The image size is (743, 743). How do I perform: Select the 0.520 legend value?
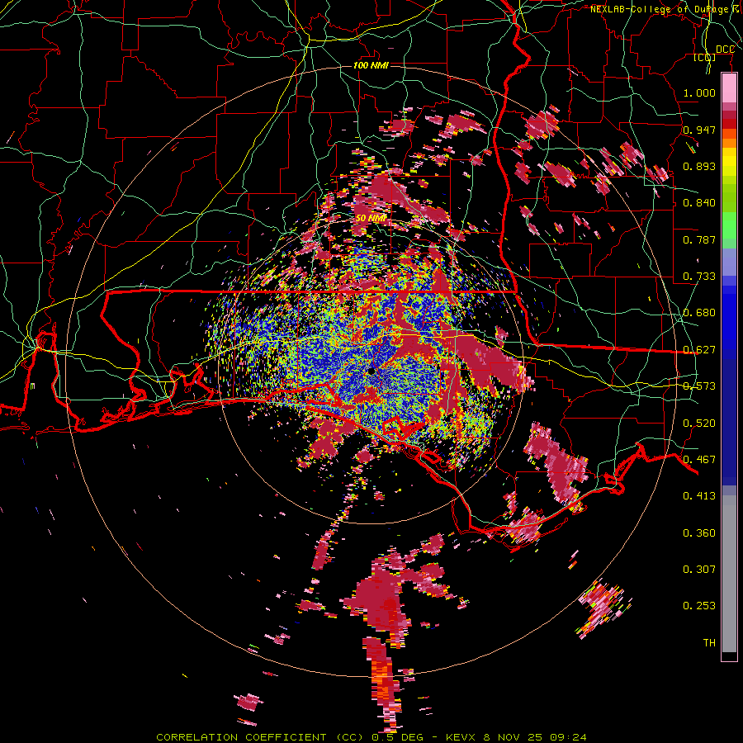click(x=699, y=424)
